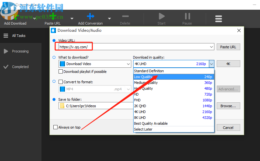Enable the Always on top checkbox
Image resolution: width=260 pixels, height=161 pixels.
tap(56, 127)
